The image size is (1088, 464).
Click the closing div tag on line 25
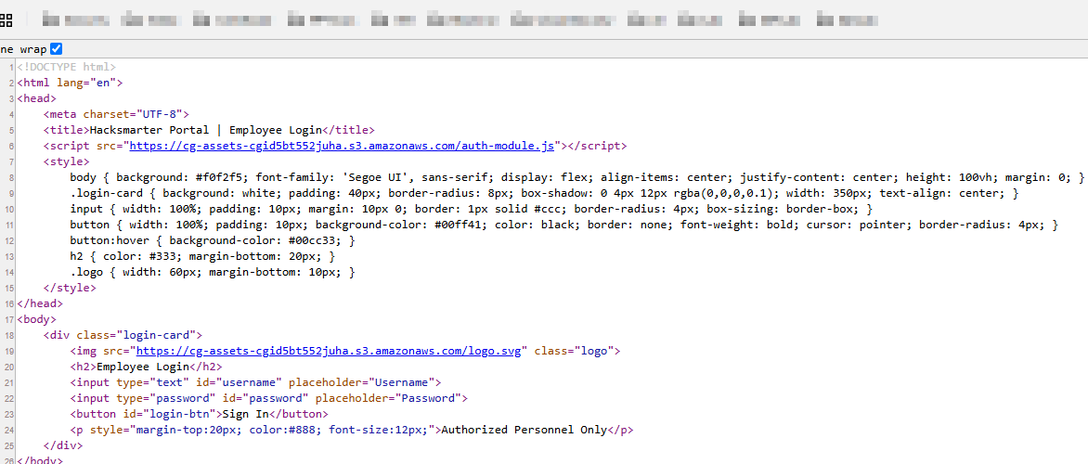63,446
